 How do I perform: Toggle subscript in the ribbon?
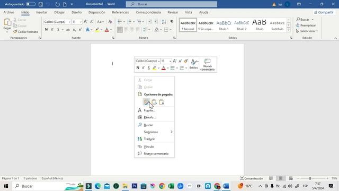pyautogui.click(x=74, y=30)
